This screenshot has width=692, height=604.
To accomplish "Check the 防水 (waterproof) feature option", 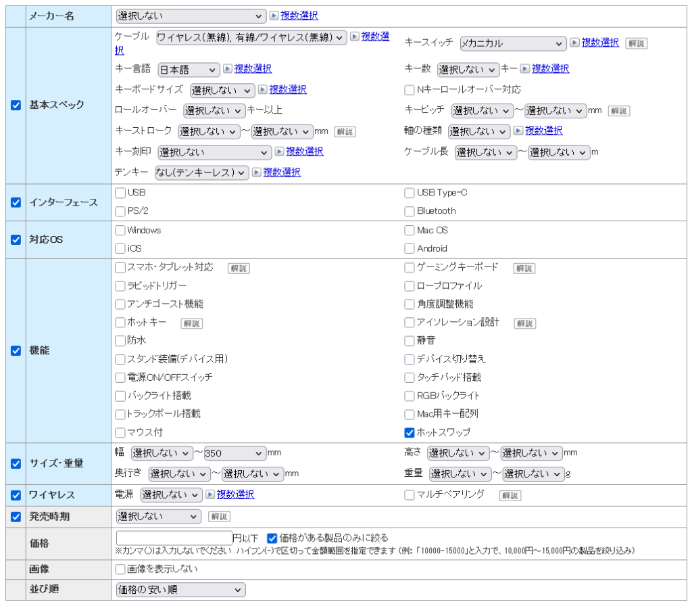I will pyautogui.click(x=120, y=341).
